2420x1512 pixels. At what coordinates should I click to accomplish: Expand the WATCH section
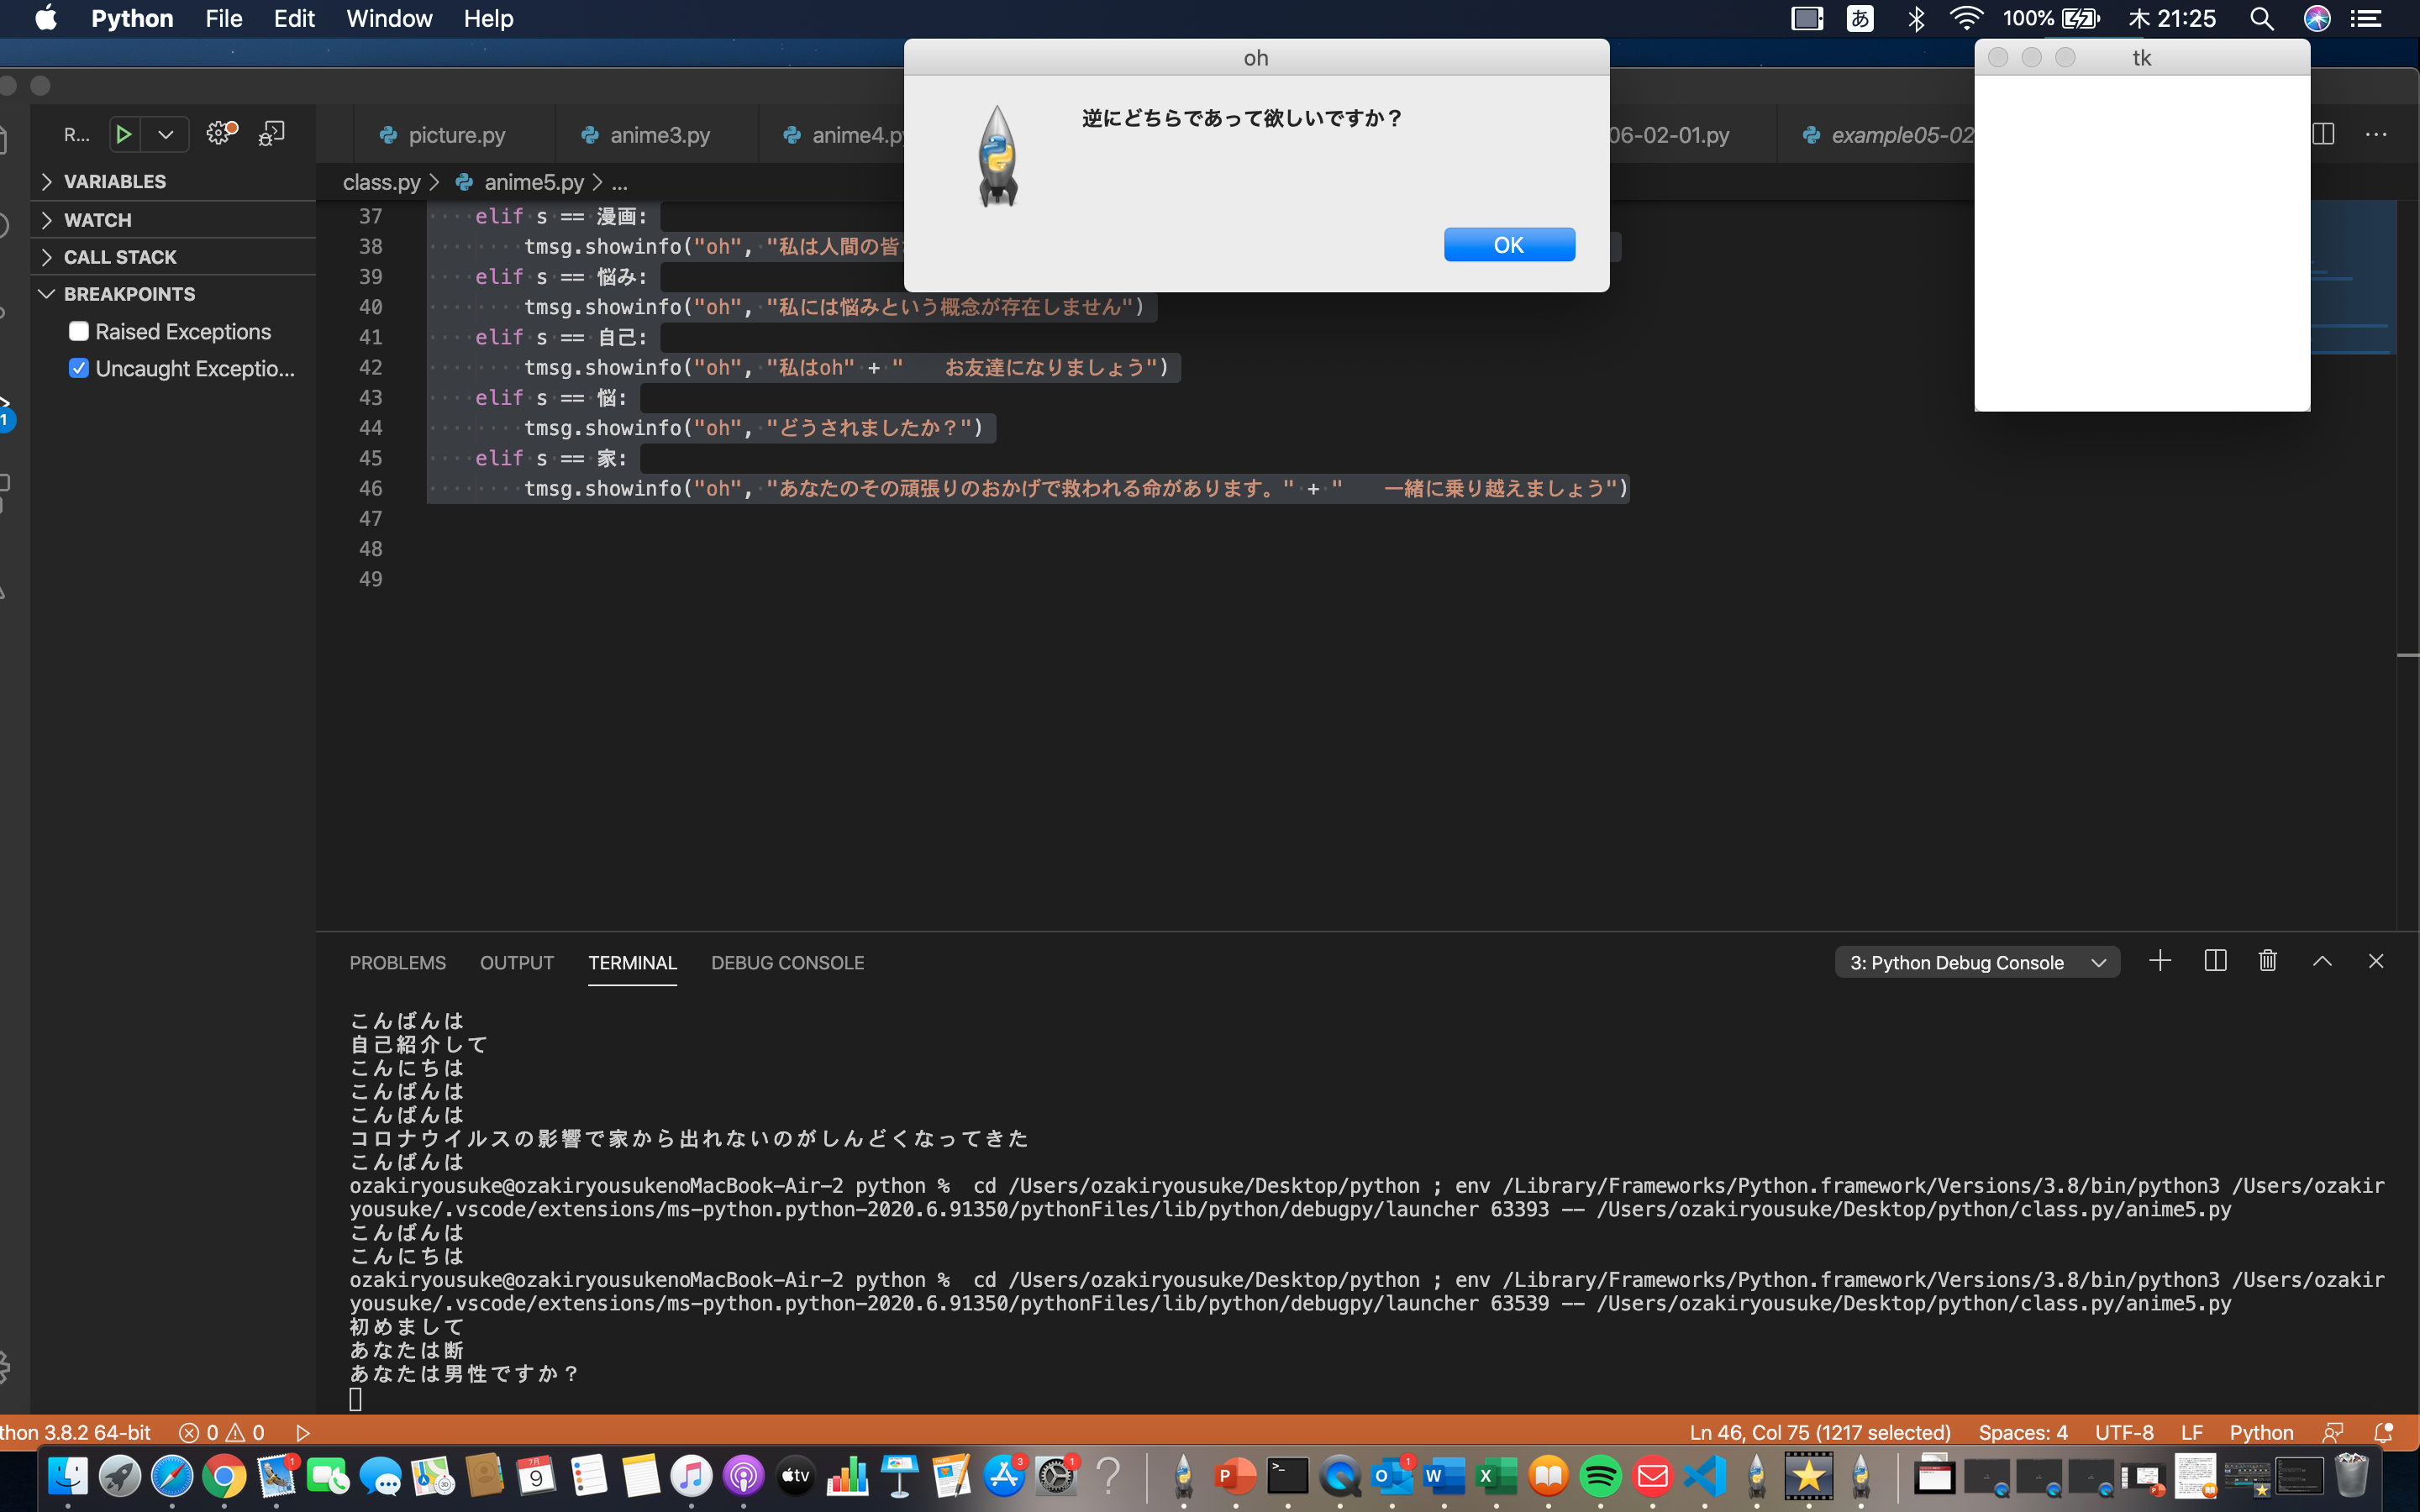tap(98, 219)
